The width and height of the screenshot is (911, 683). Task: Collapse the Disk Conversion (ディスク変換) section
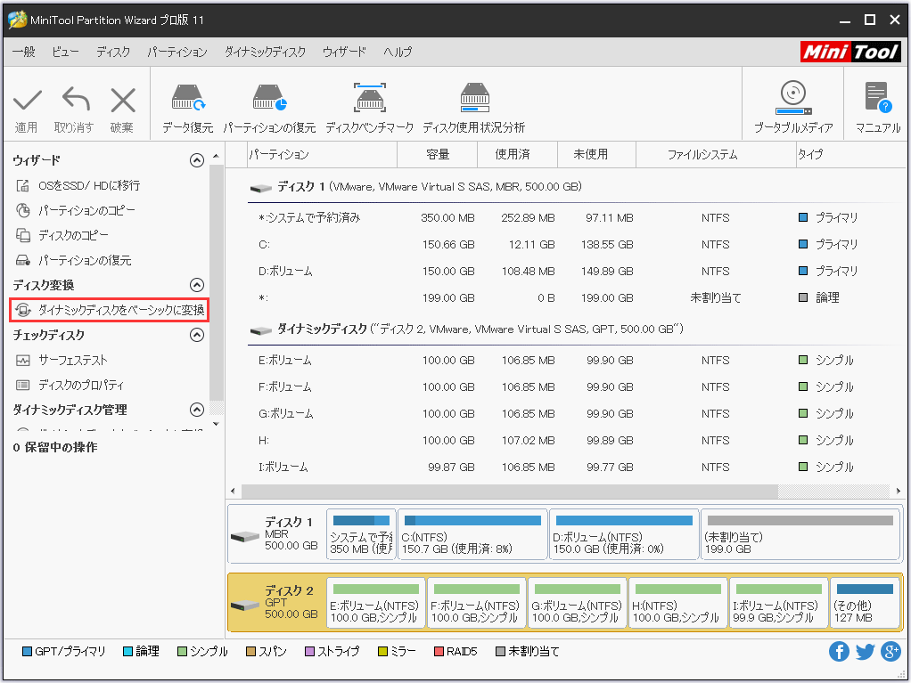(x=197, y=285)
